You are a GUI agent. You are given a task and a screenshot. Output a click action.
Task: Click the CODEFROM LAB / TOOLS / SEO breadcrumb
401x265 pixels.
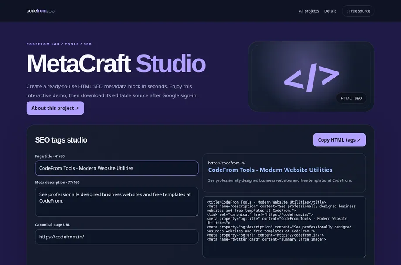59,44
